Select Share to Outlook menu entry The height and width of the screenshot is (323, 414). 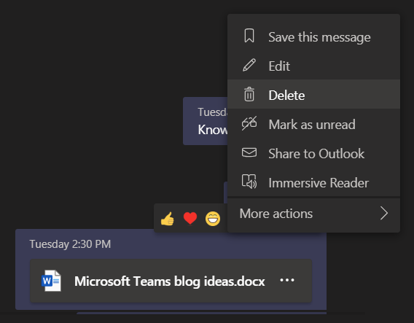(x=313, y=153)
